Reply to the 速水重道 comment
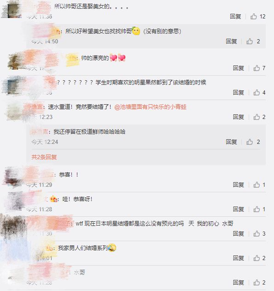The height and width of the screenshot is (291, 274). click(x=238, y=117)
